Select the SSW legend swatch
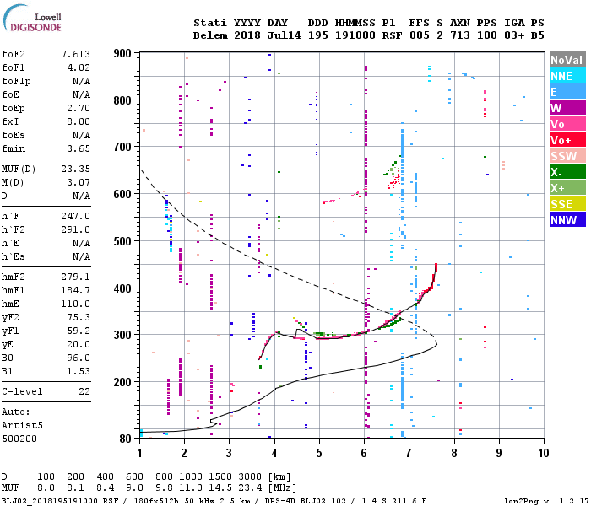The height and width of the screenshot is (506, 591). (567, 155)
